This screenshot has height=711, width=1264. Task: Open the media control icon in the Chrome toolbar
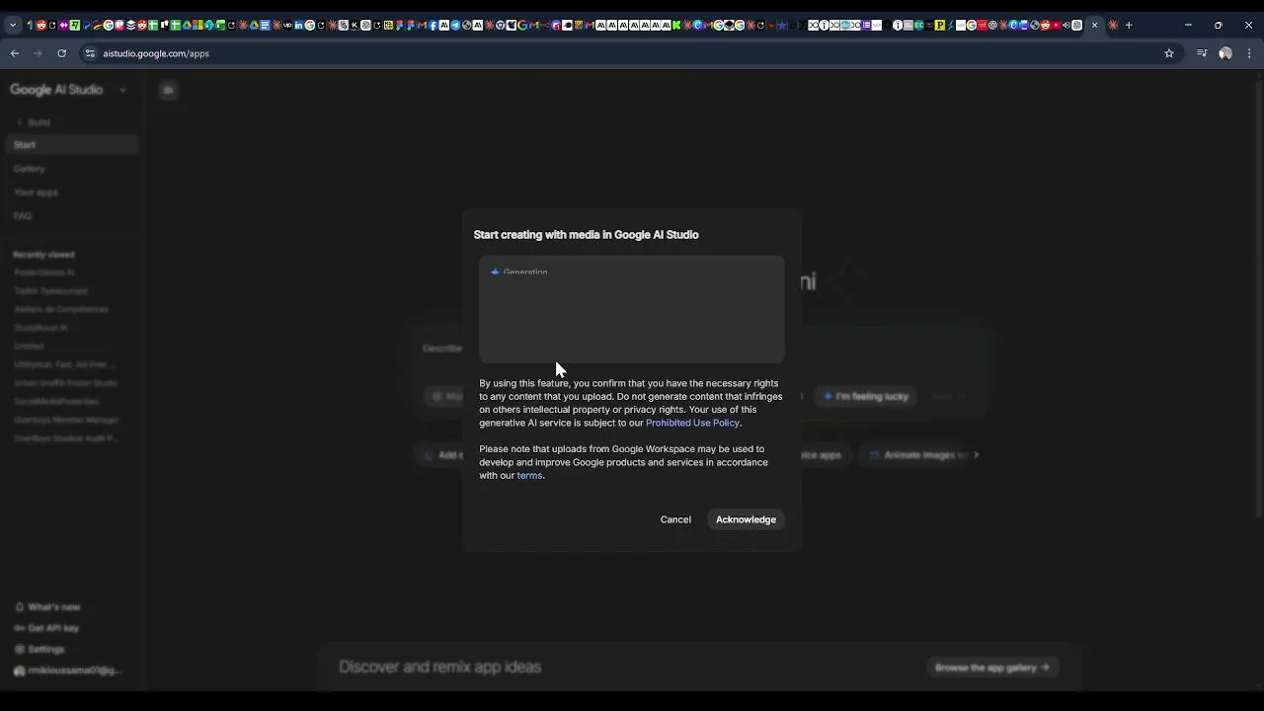point(1202,53)
